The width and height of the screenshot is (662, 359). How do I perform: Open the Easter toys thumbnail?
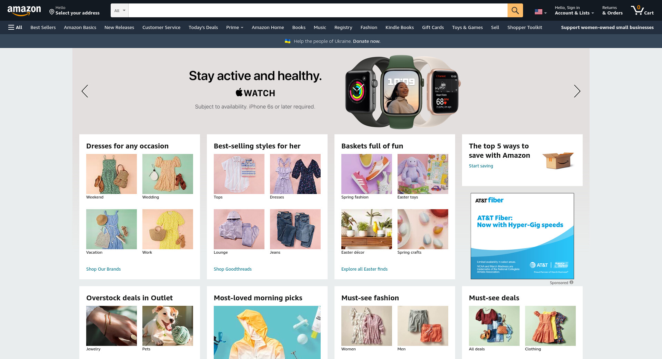pos(423,174)
